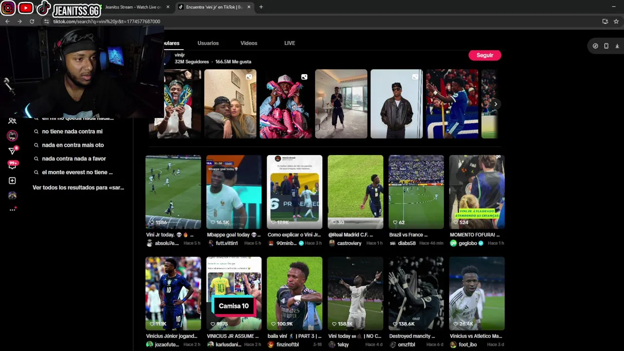Open creator castroviery profile link

pos(349,243)
